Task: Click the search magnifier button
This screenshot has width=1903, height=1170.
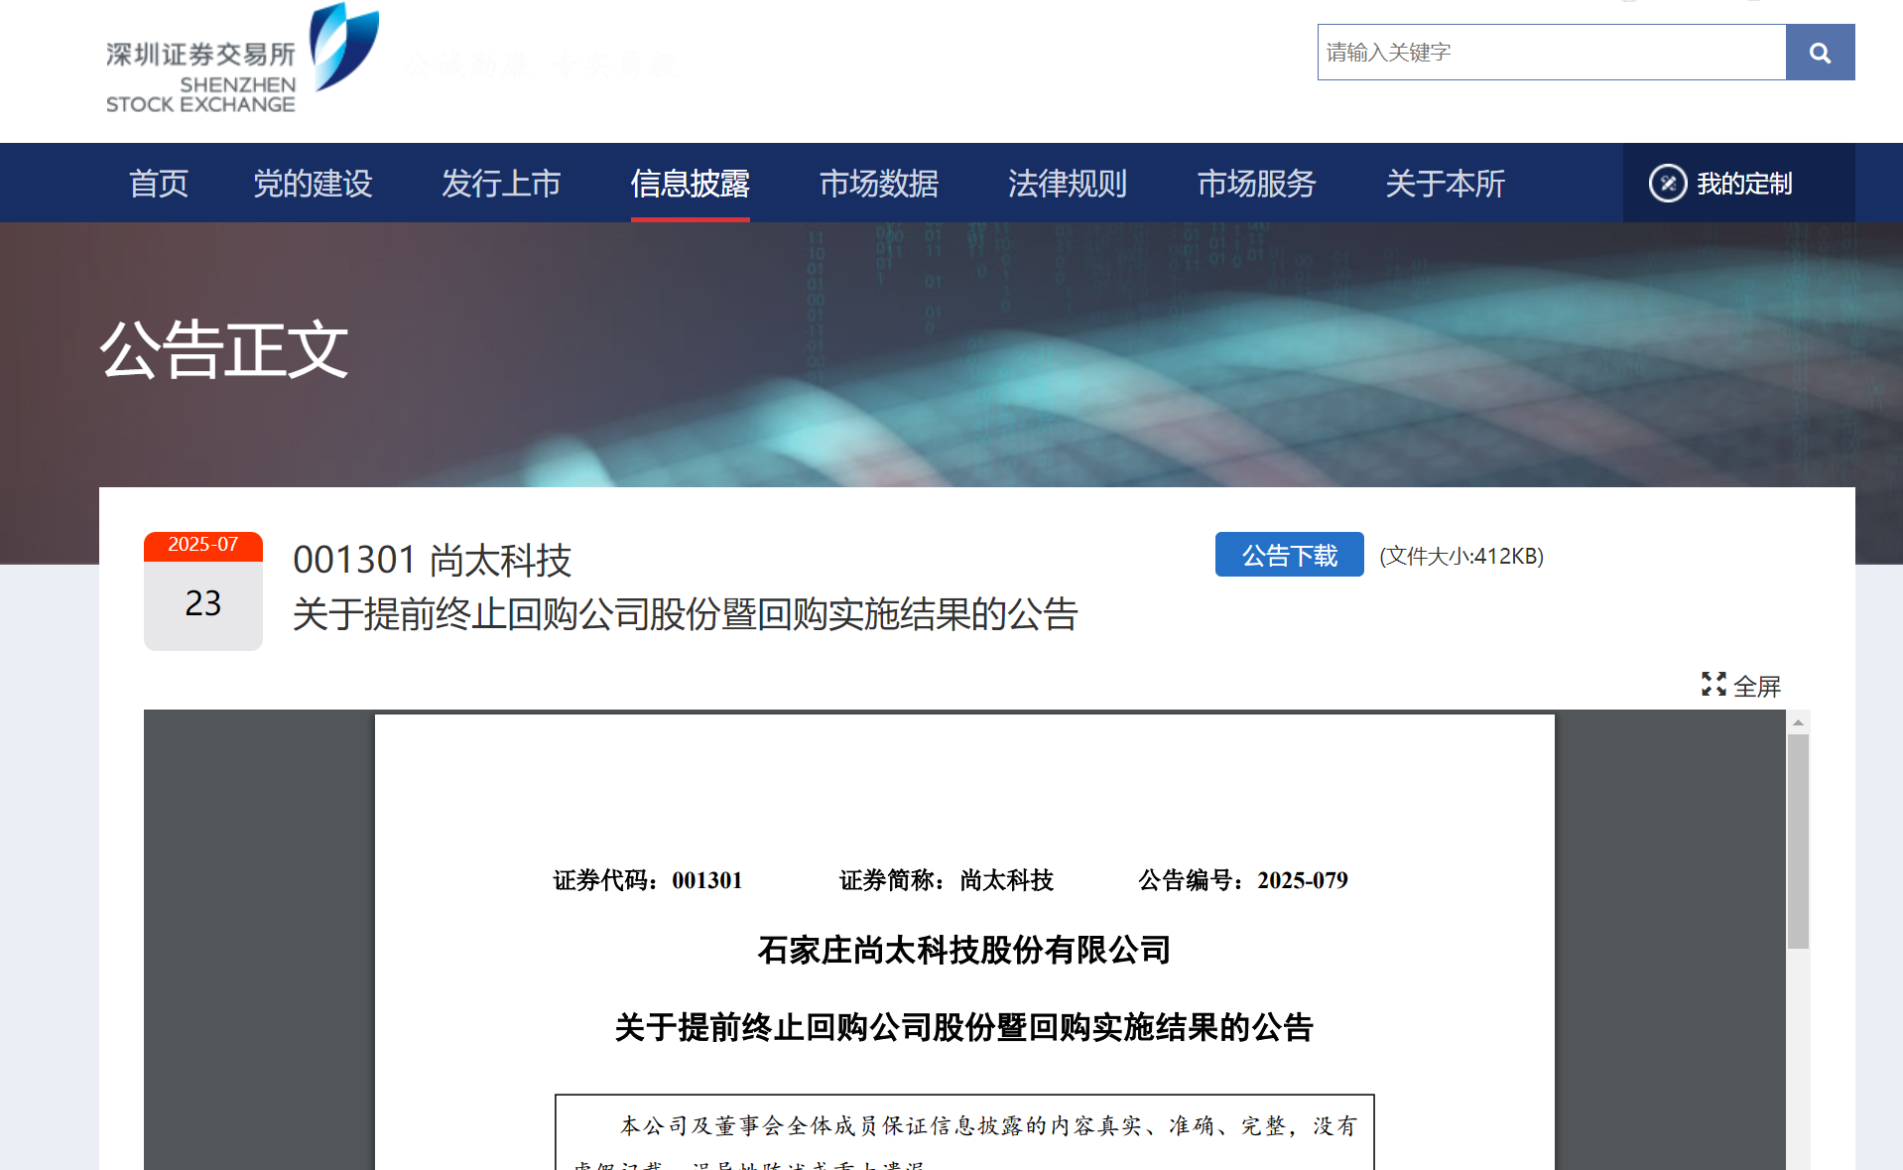Action: pyautogui.click(x=1820, y=53)
